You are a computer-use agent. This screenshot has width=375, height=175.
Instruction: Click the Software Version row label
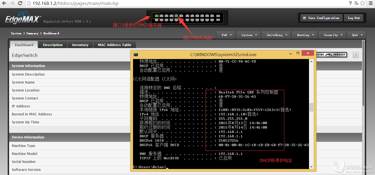pos(26,170)
